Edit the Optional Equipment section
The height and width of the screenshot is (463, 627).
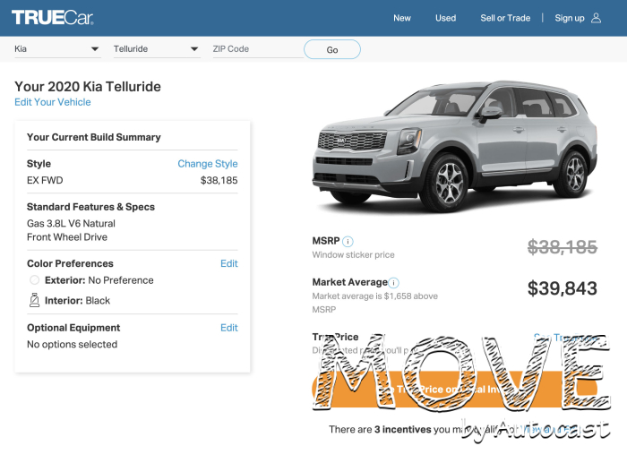click(x=228, y=328)
